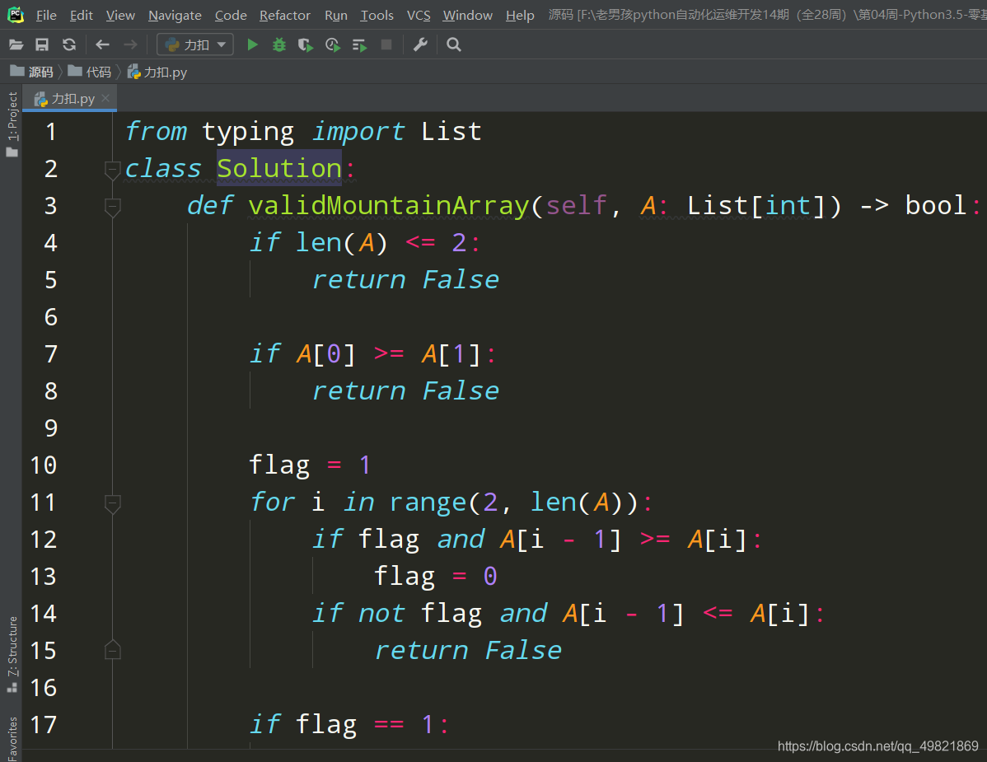Open the Navigate menu

[x=175, y=15]
